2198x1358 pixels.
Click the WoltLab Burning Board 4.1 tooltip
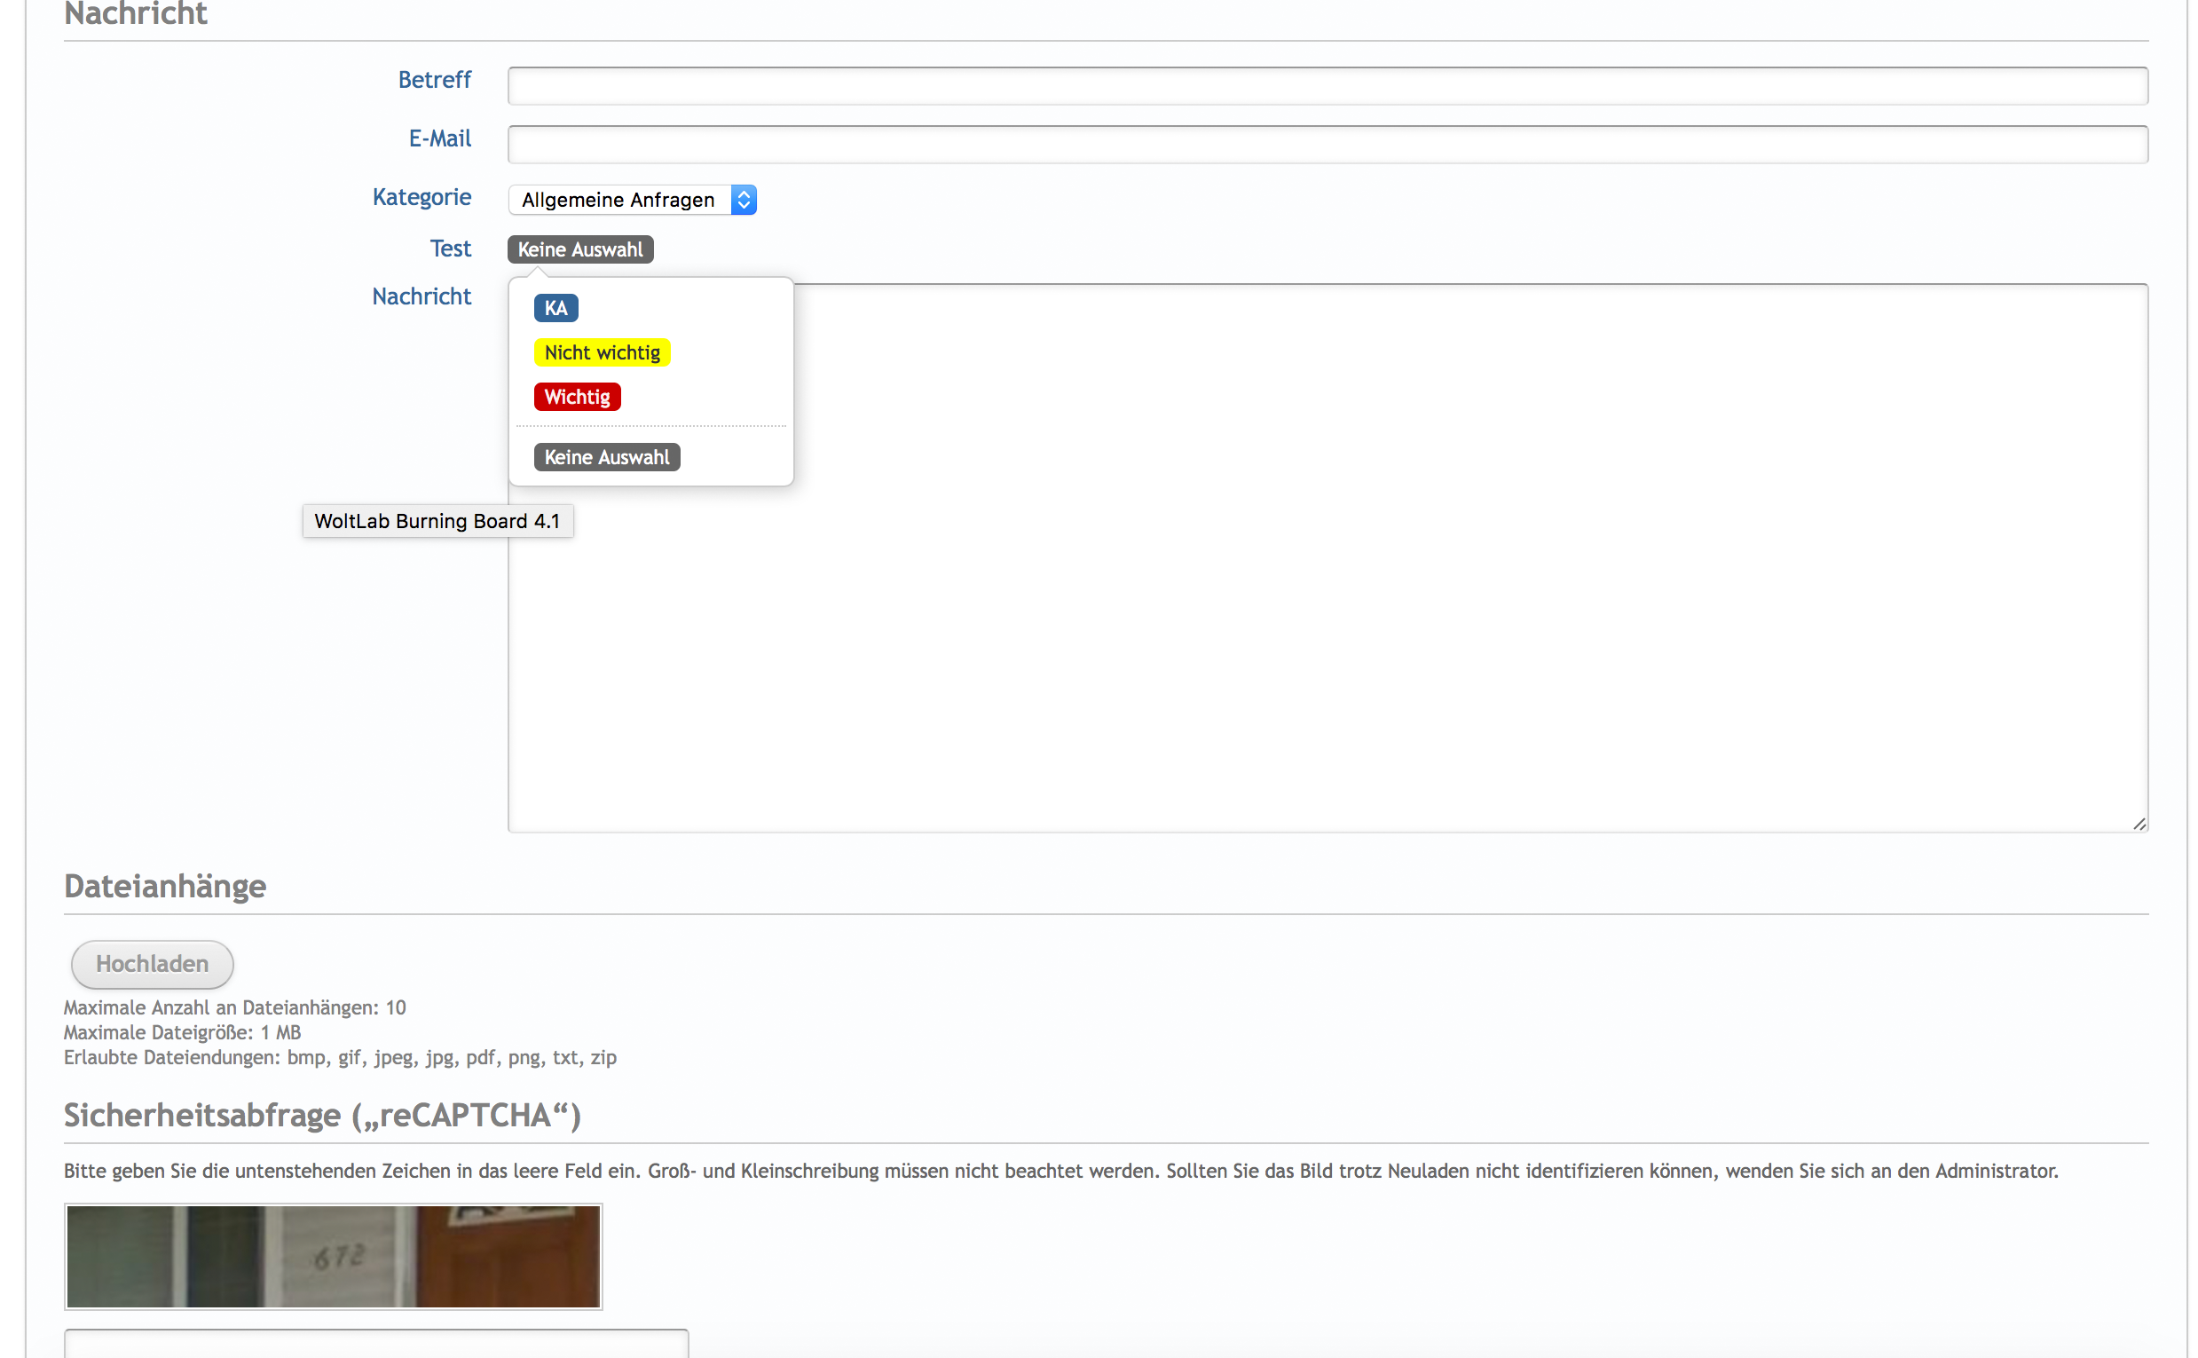point(437,521)
